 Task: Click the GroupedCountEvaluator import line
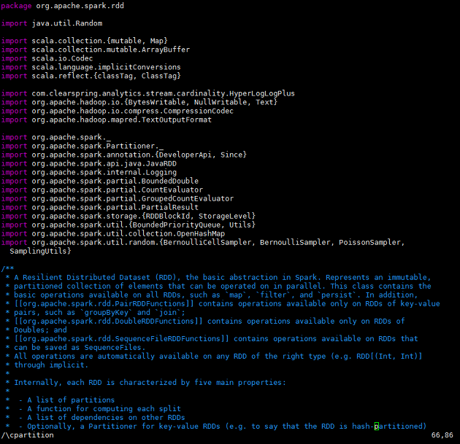coord(118,199)
